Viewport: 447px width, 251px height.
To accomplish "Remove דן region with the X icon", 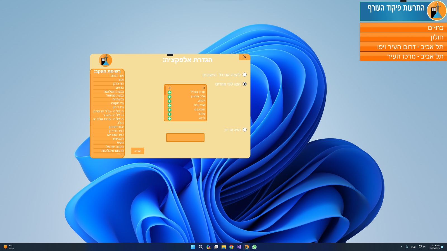I will point(169,88).
